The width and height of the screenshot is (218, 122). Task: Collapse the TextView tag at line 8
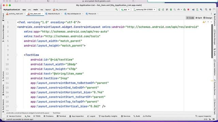16,55
